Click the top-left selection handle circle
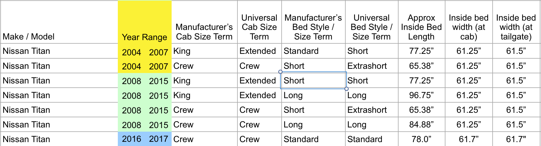This screenshot has width=541, height=146. tap(280, 72)
